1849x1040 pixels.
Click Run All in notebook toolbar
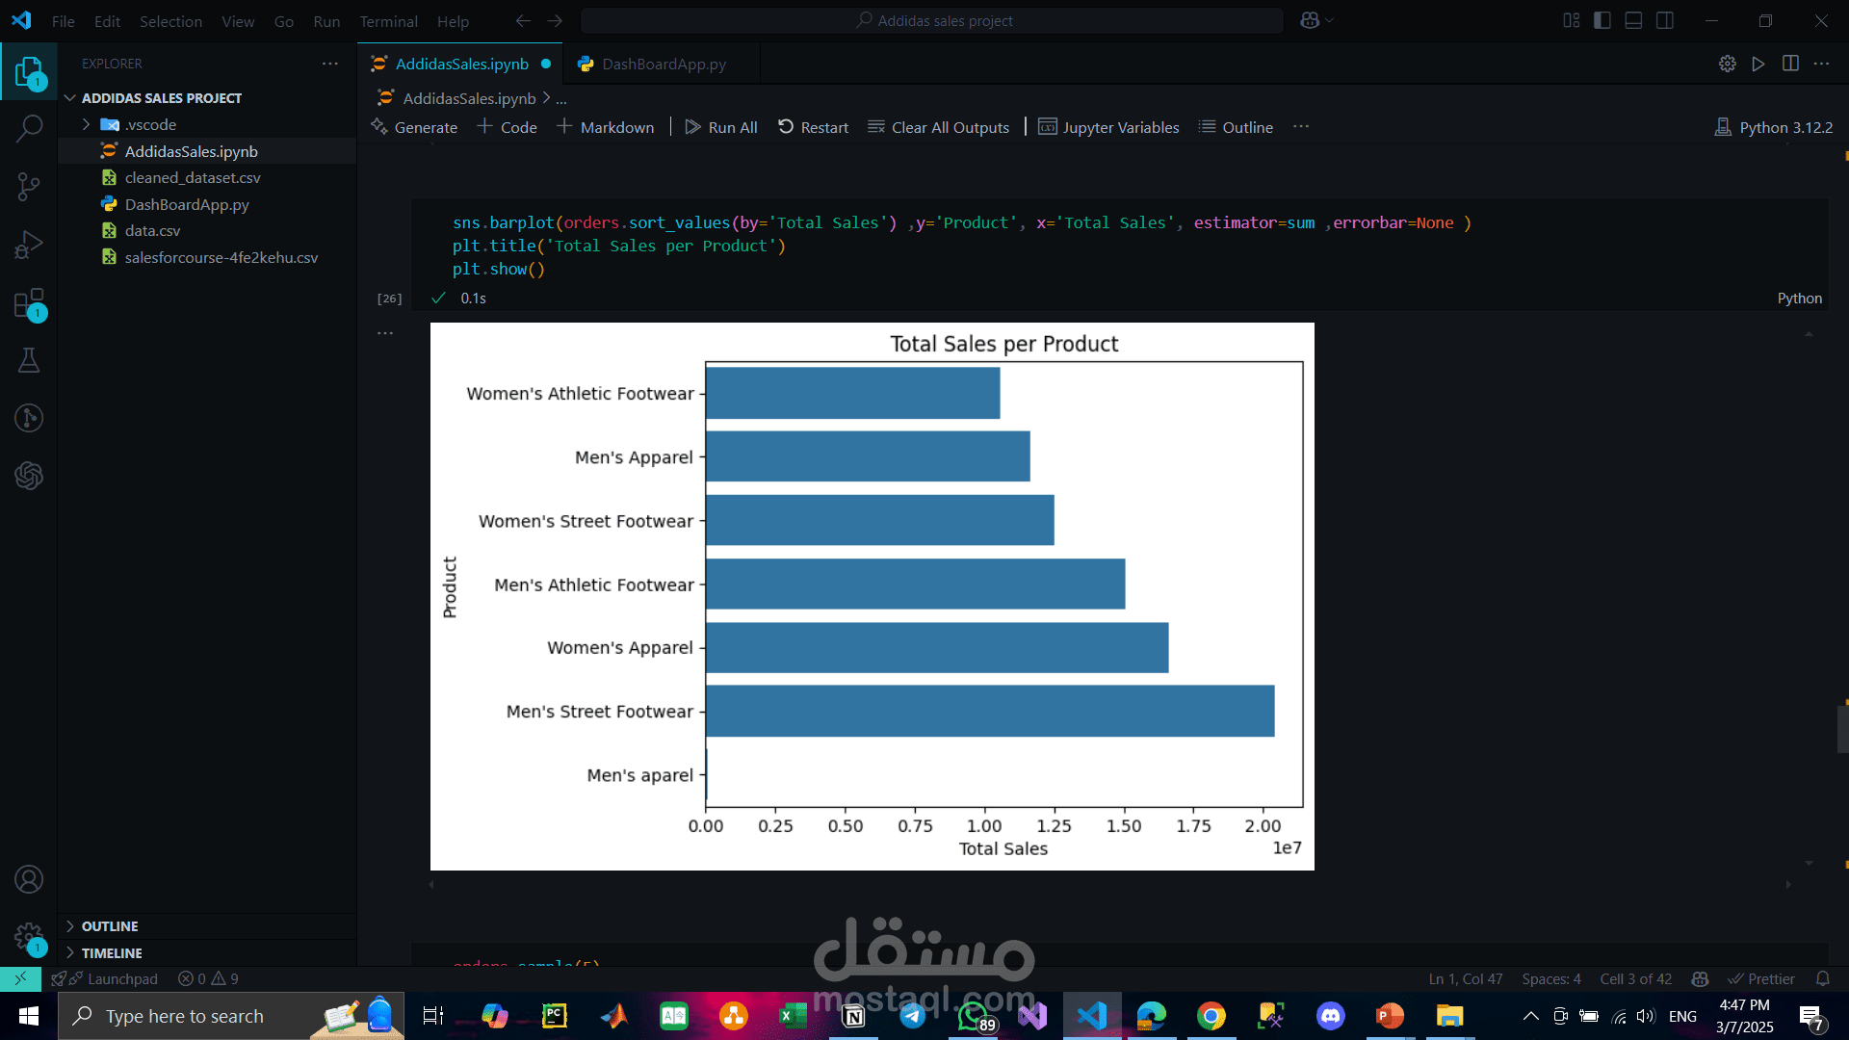tap(721, 127)
